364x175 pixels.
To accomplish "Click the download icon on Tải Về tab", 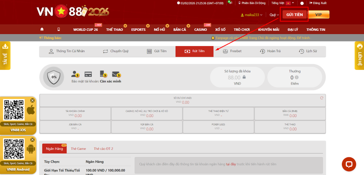I will coord(5,47).
